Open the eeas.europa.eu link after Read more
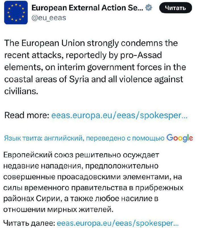Viewport: 200px width, 228px height. (119, 116)
